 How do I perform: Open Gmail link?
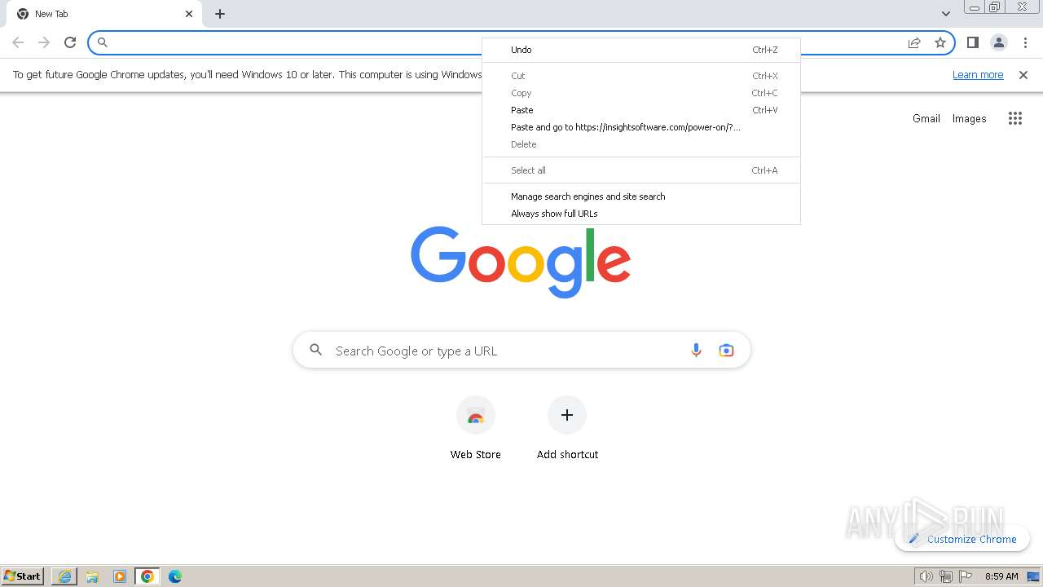tap(926, 118)
